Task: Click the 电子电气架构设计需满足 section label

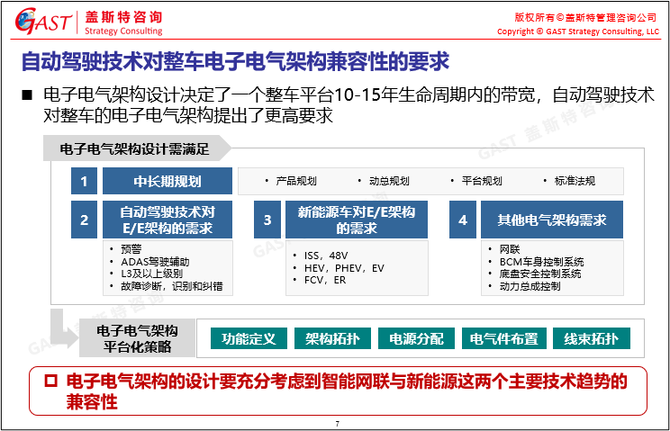Action: coord(133,148)
